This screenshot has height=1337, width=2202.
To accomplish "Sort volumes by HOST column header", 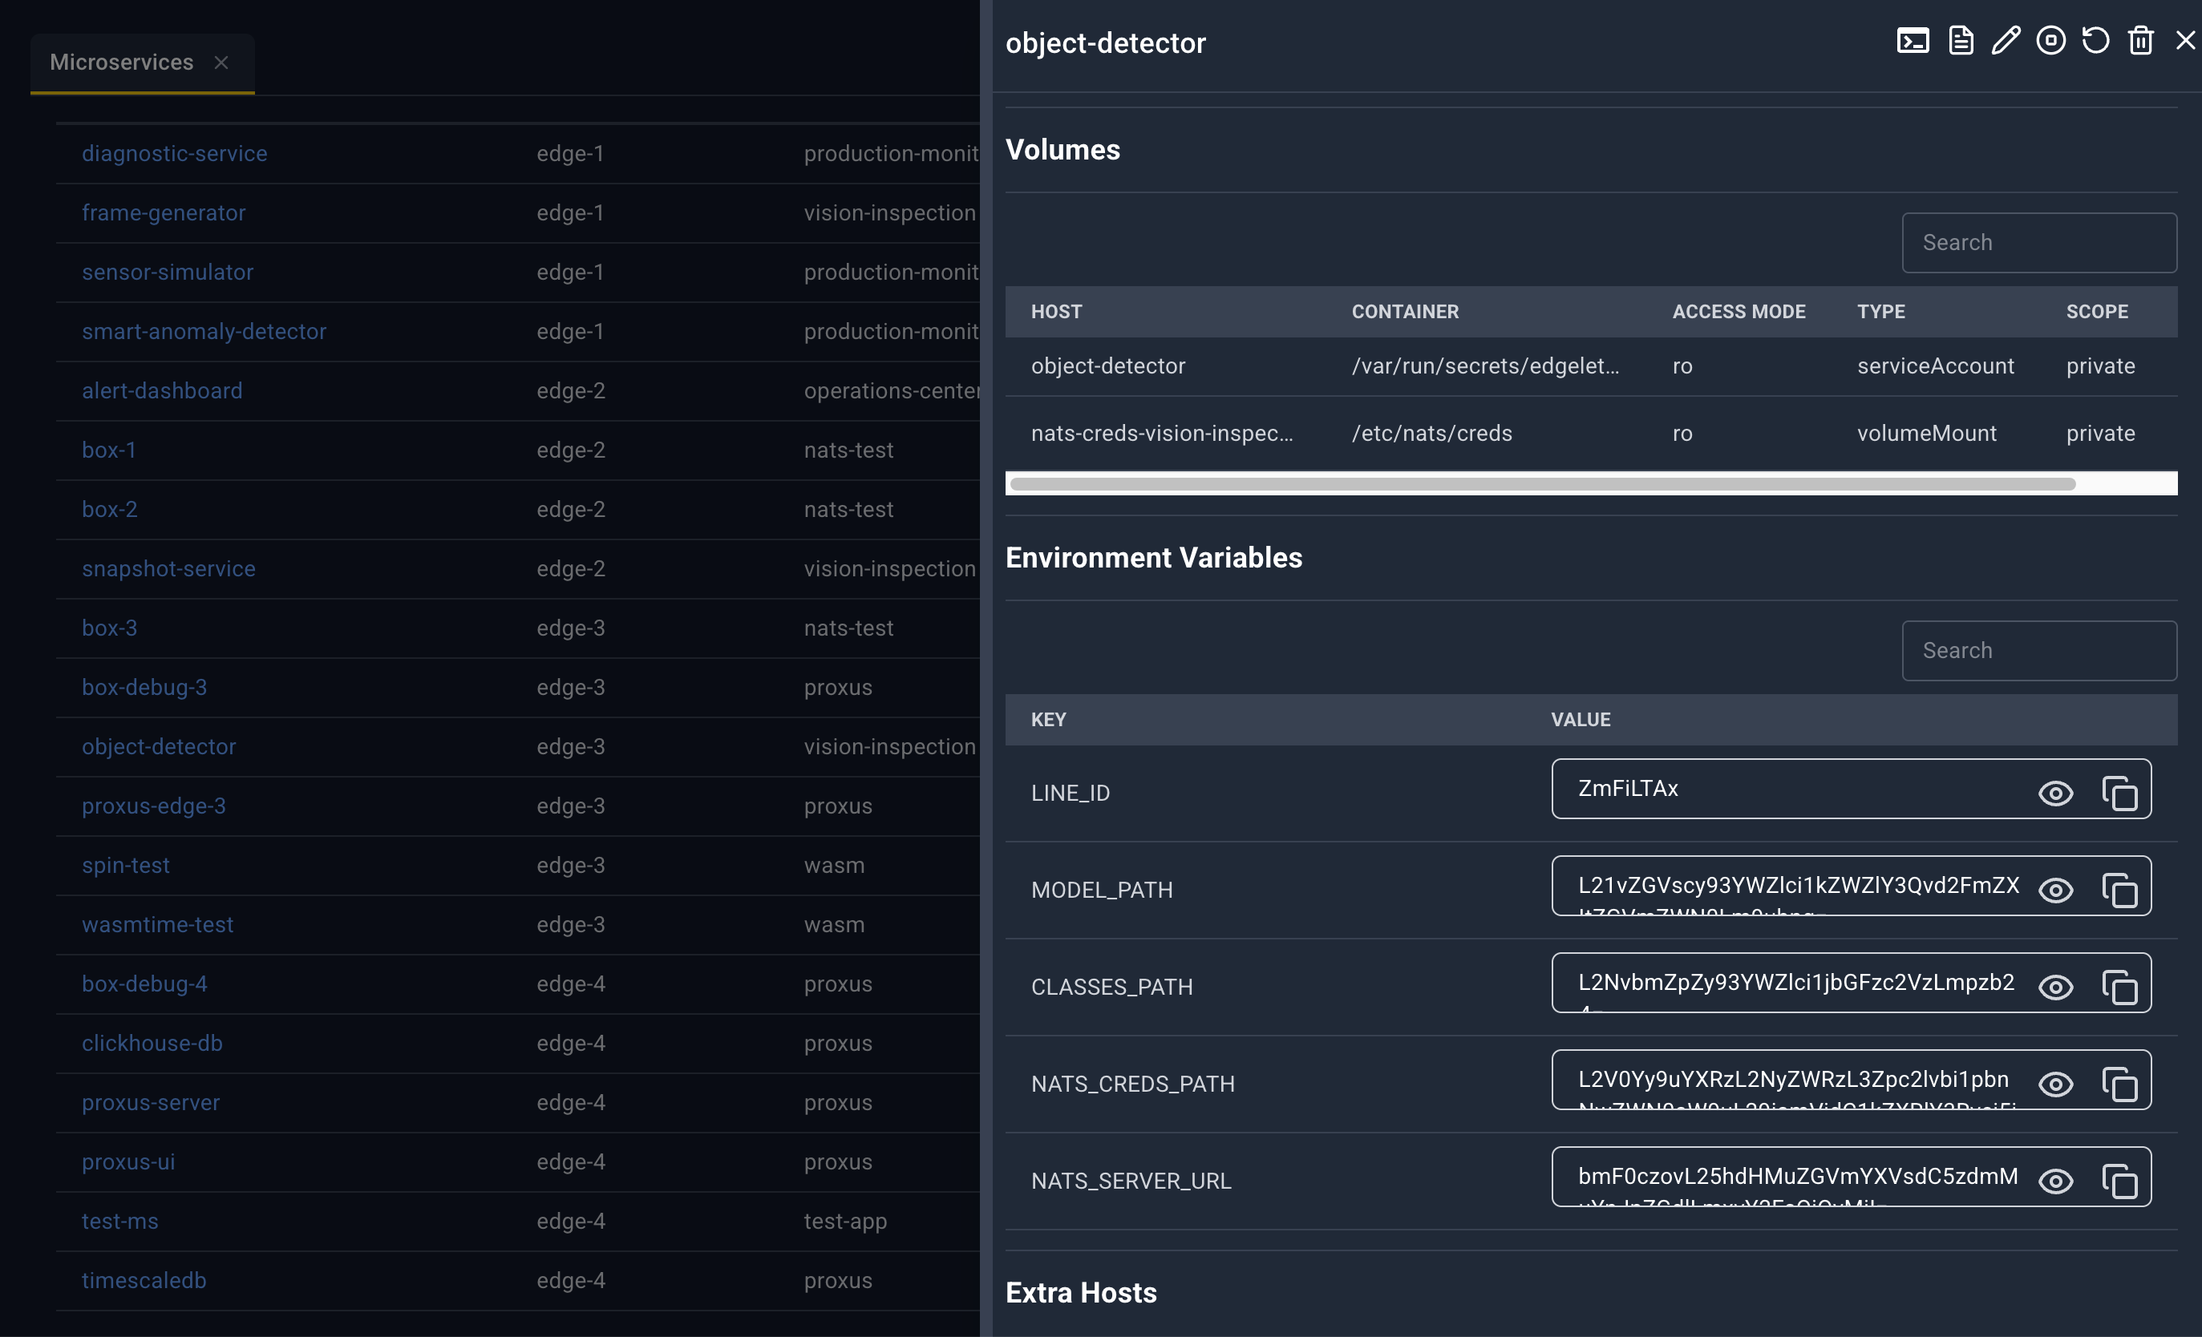I will tap(1056, 312).
